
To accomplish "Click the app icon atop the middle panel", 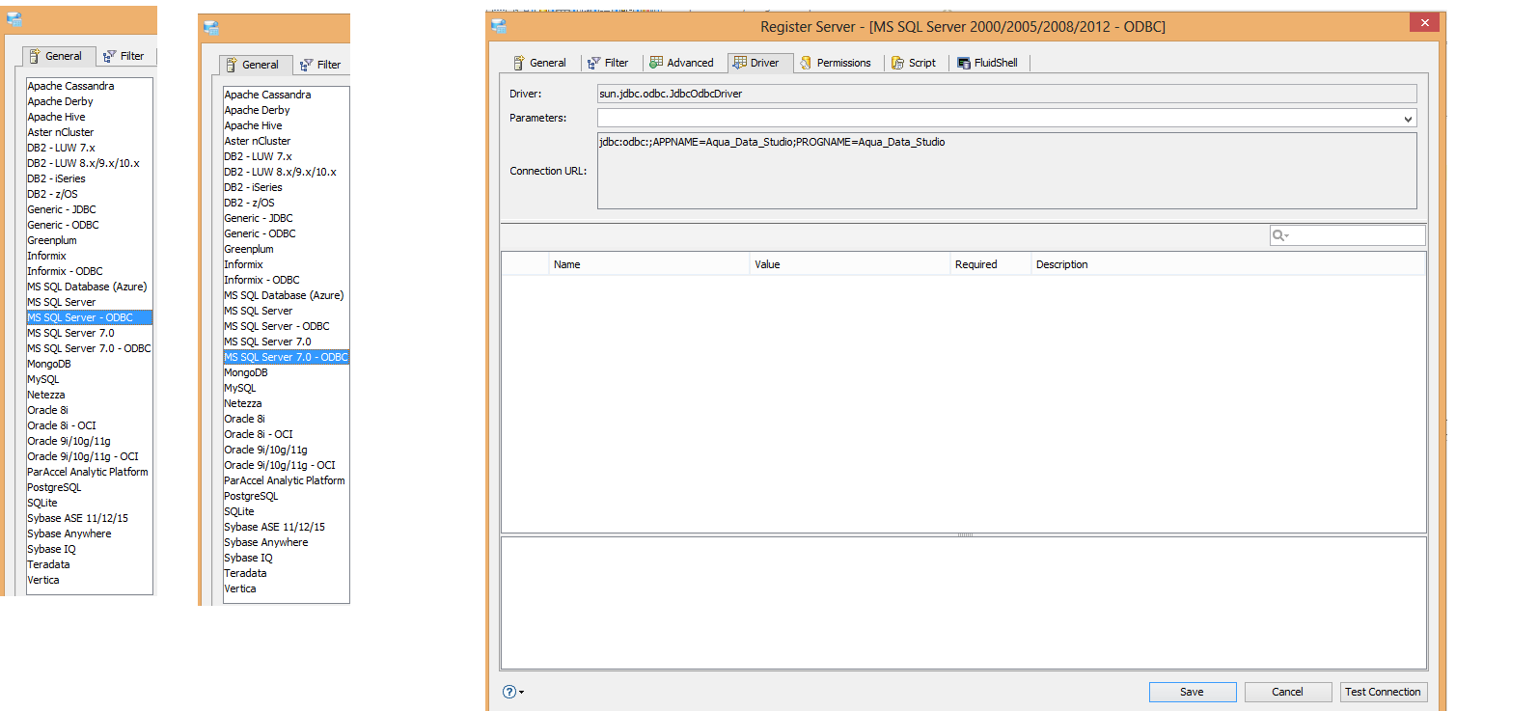I will [211, 28].
